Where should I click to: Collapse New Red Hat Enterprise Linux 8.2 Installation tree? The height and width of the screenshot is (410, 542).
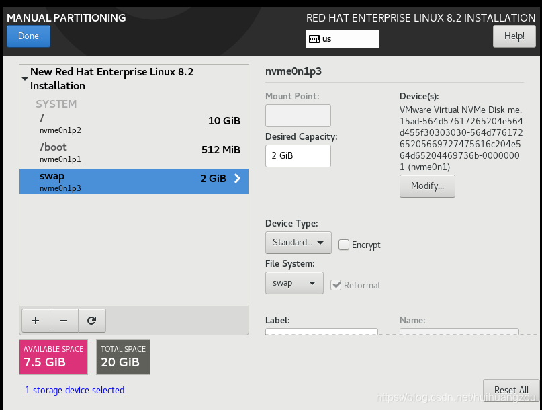pyautogui.click(x=25, y=79)
